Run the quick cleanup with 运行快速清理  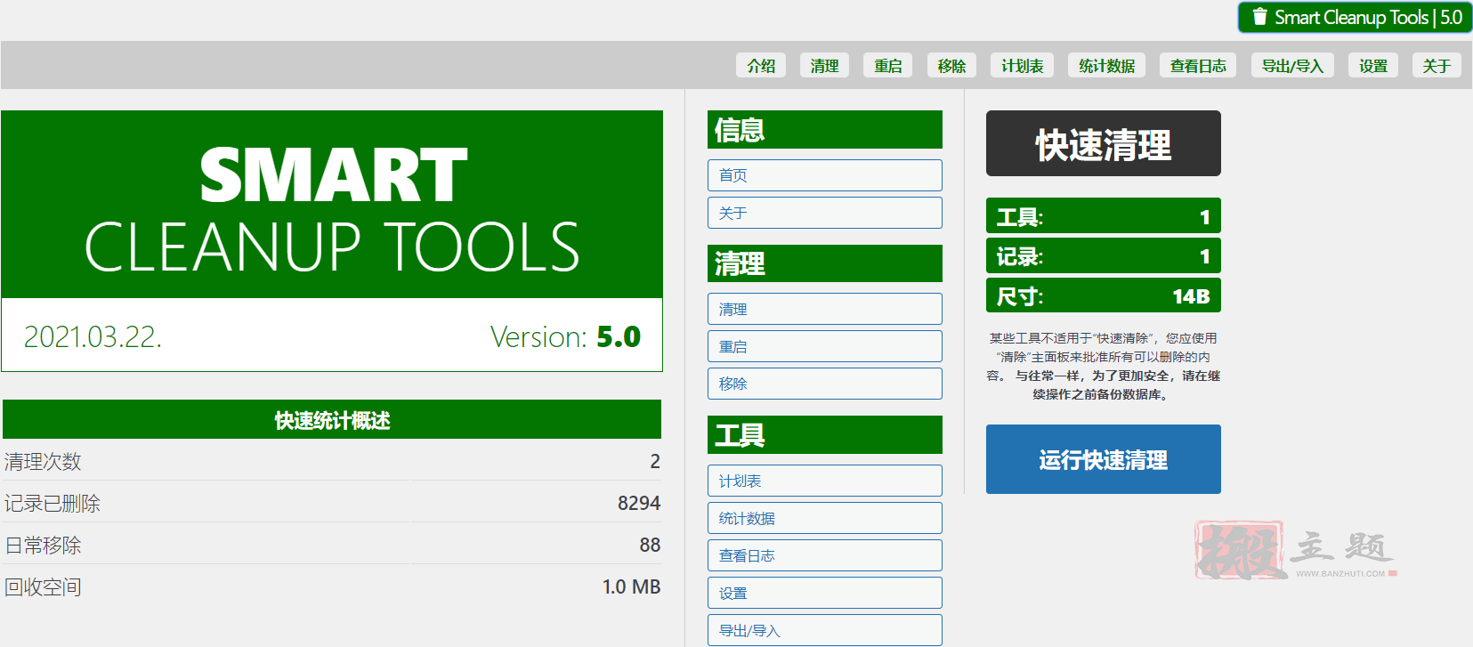point(1104,459)
